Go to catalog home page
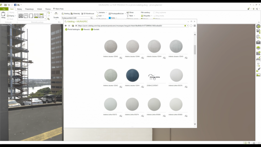Screen dimensions: 261x147 [73, 26]
